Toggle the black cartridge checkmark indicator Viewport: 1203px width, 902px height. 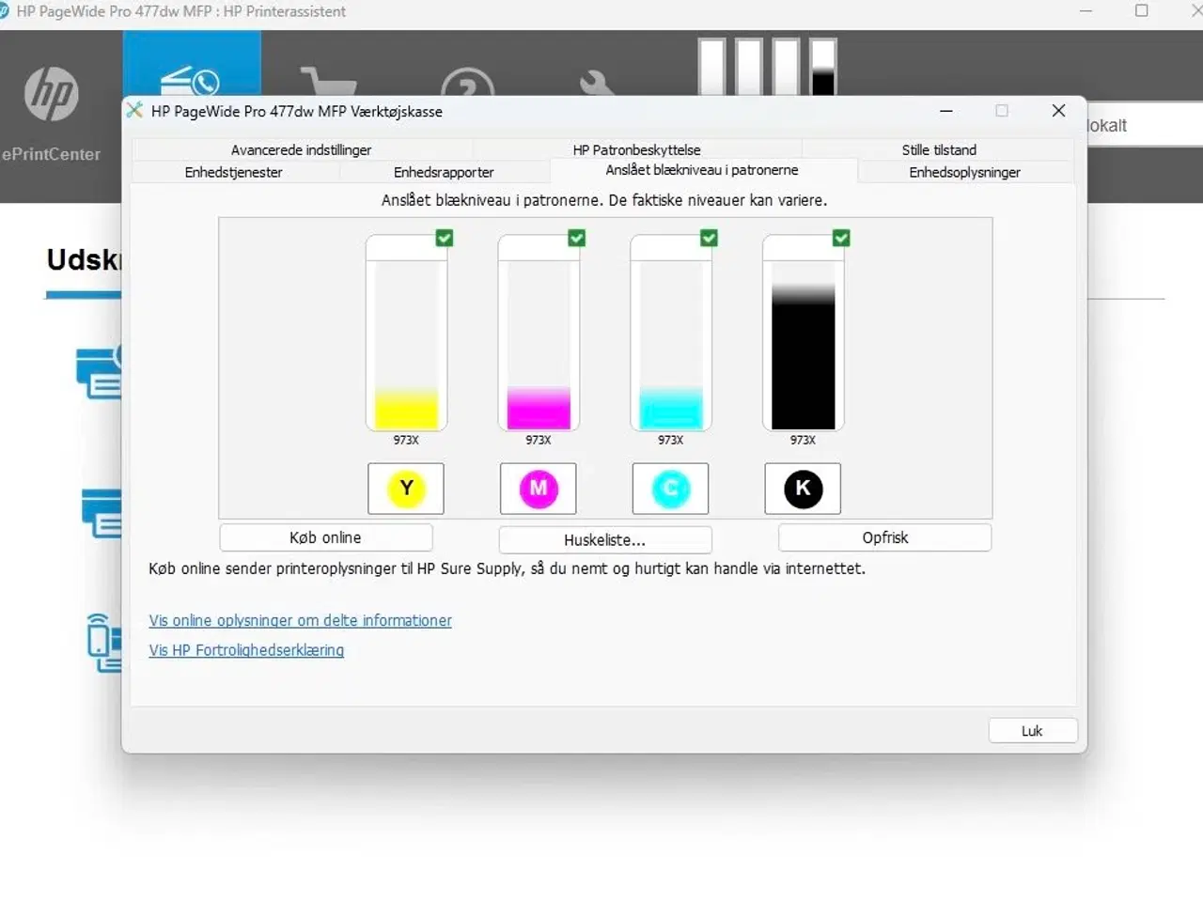[x=841, y=239]
